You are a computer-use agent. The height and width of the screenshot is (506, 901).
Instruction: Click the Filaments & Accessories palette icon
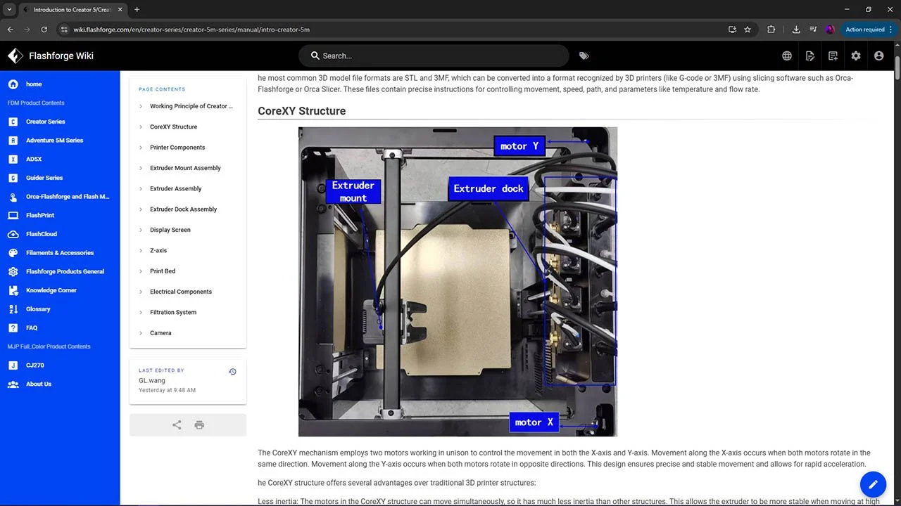point(13,253)
